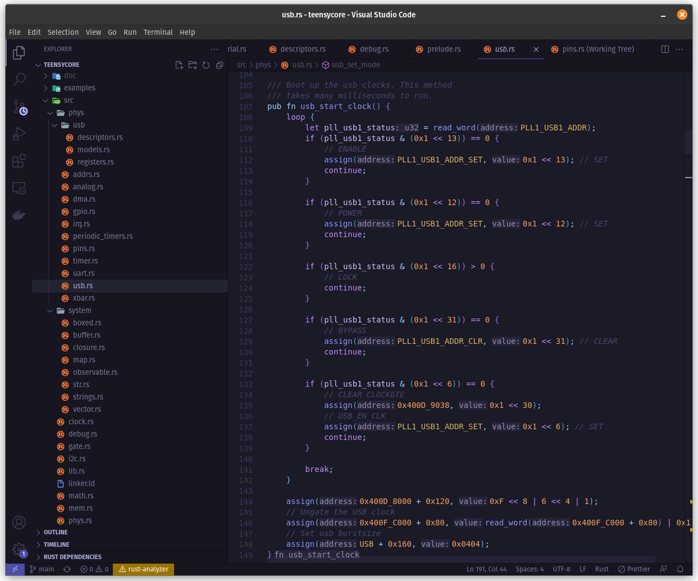Click the editor minimap scrollbar

[688, 142]
